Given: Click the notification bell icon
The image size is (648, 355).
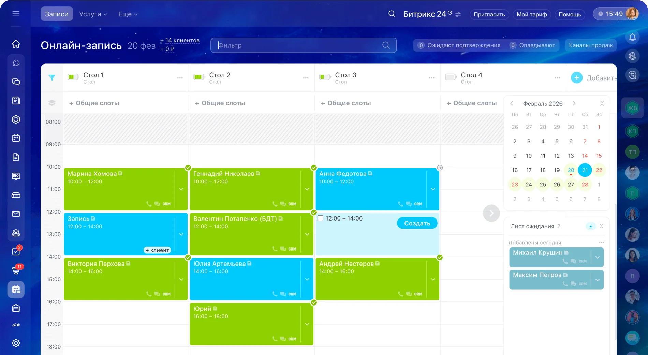Looking at the screenshot, I should click(x=632, y=37).
